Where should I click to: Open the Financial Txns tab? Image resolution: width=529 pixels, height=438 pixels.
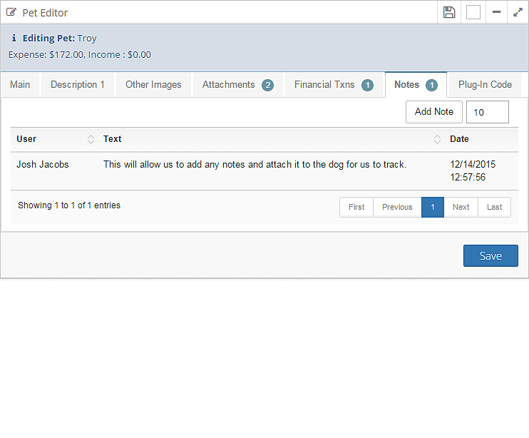click(x=334, y=85)
